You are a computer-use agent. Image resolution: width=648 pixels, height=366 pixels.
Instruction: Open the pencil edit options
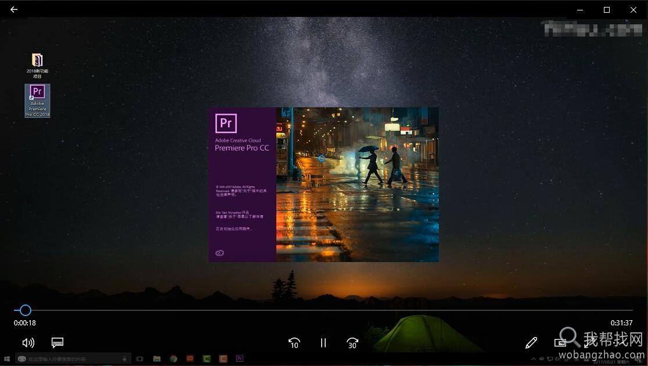[531, 342]
